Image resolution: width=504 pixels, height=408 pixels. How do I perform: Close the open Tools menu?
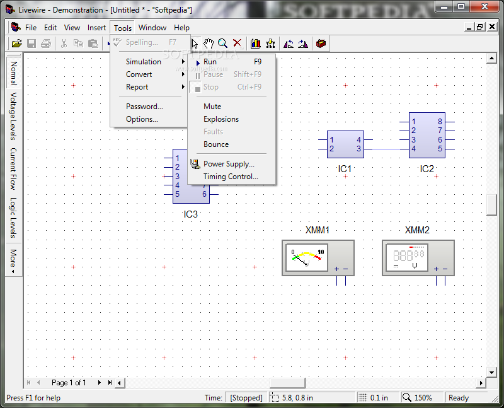click(123, 28)
